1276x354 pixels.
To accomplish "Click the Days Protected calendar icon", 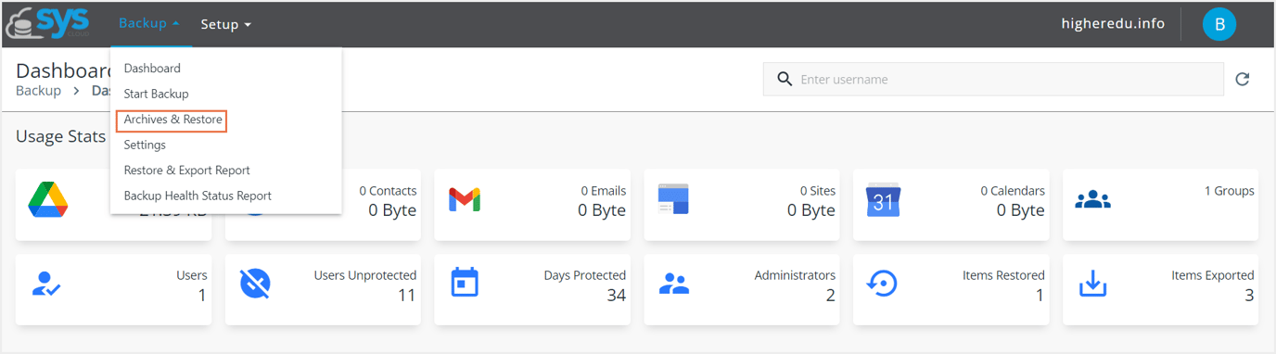I will coord(465,284).
